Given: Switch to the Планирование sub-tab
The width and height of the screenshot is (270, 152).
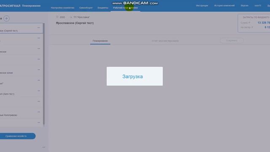Looking at the screenshot, I should click(x=100, y=41).
